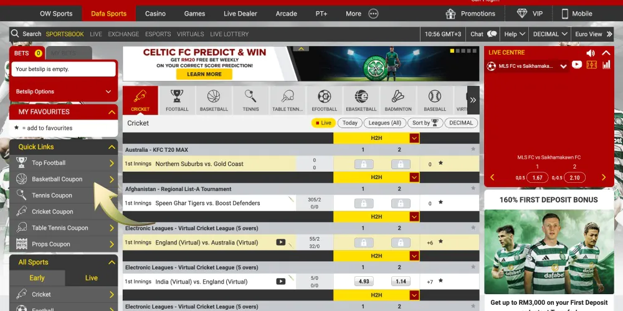Click the Learn More banner button
Viewport: 623px width, 311px height.
[x=204, y=74]
